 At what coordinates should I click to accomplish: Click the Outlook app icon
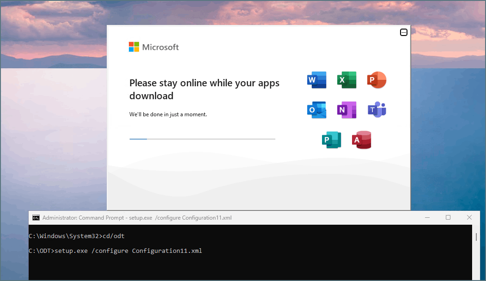(x=316, y=110)
